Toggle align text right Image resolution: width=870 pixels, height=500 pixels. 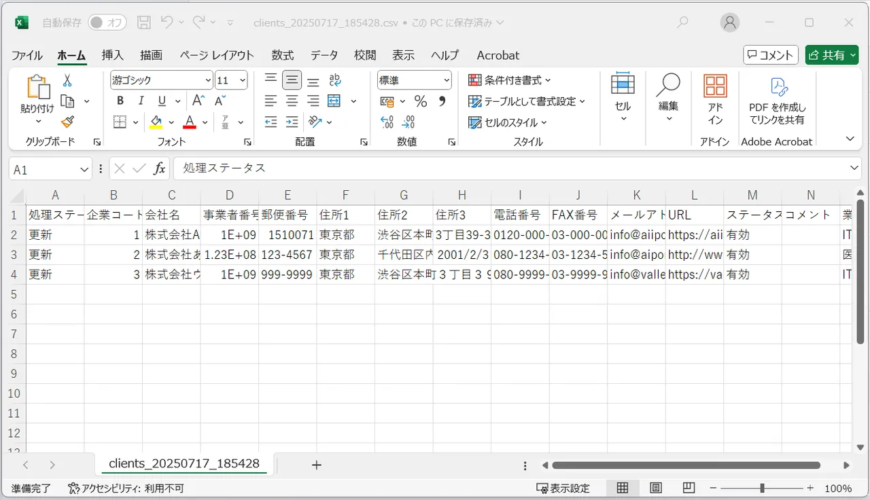point(313,101)
